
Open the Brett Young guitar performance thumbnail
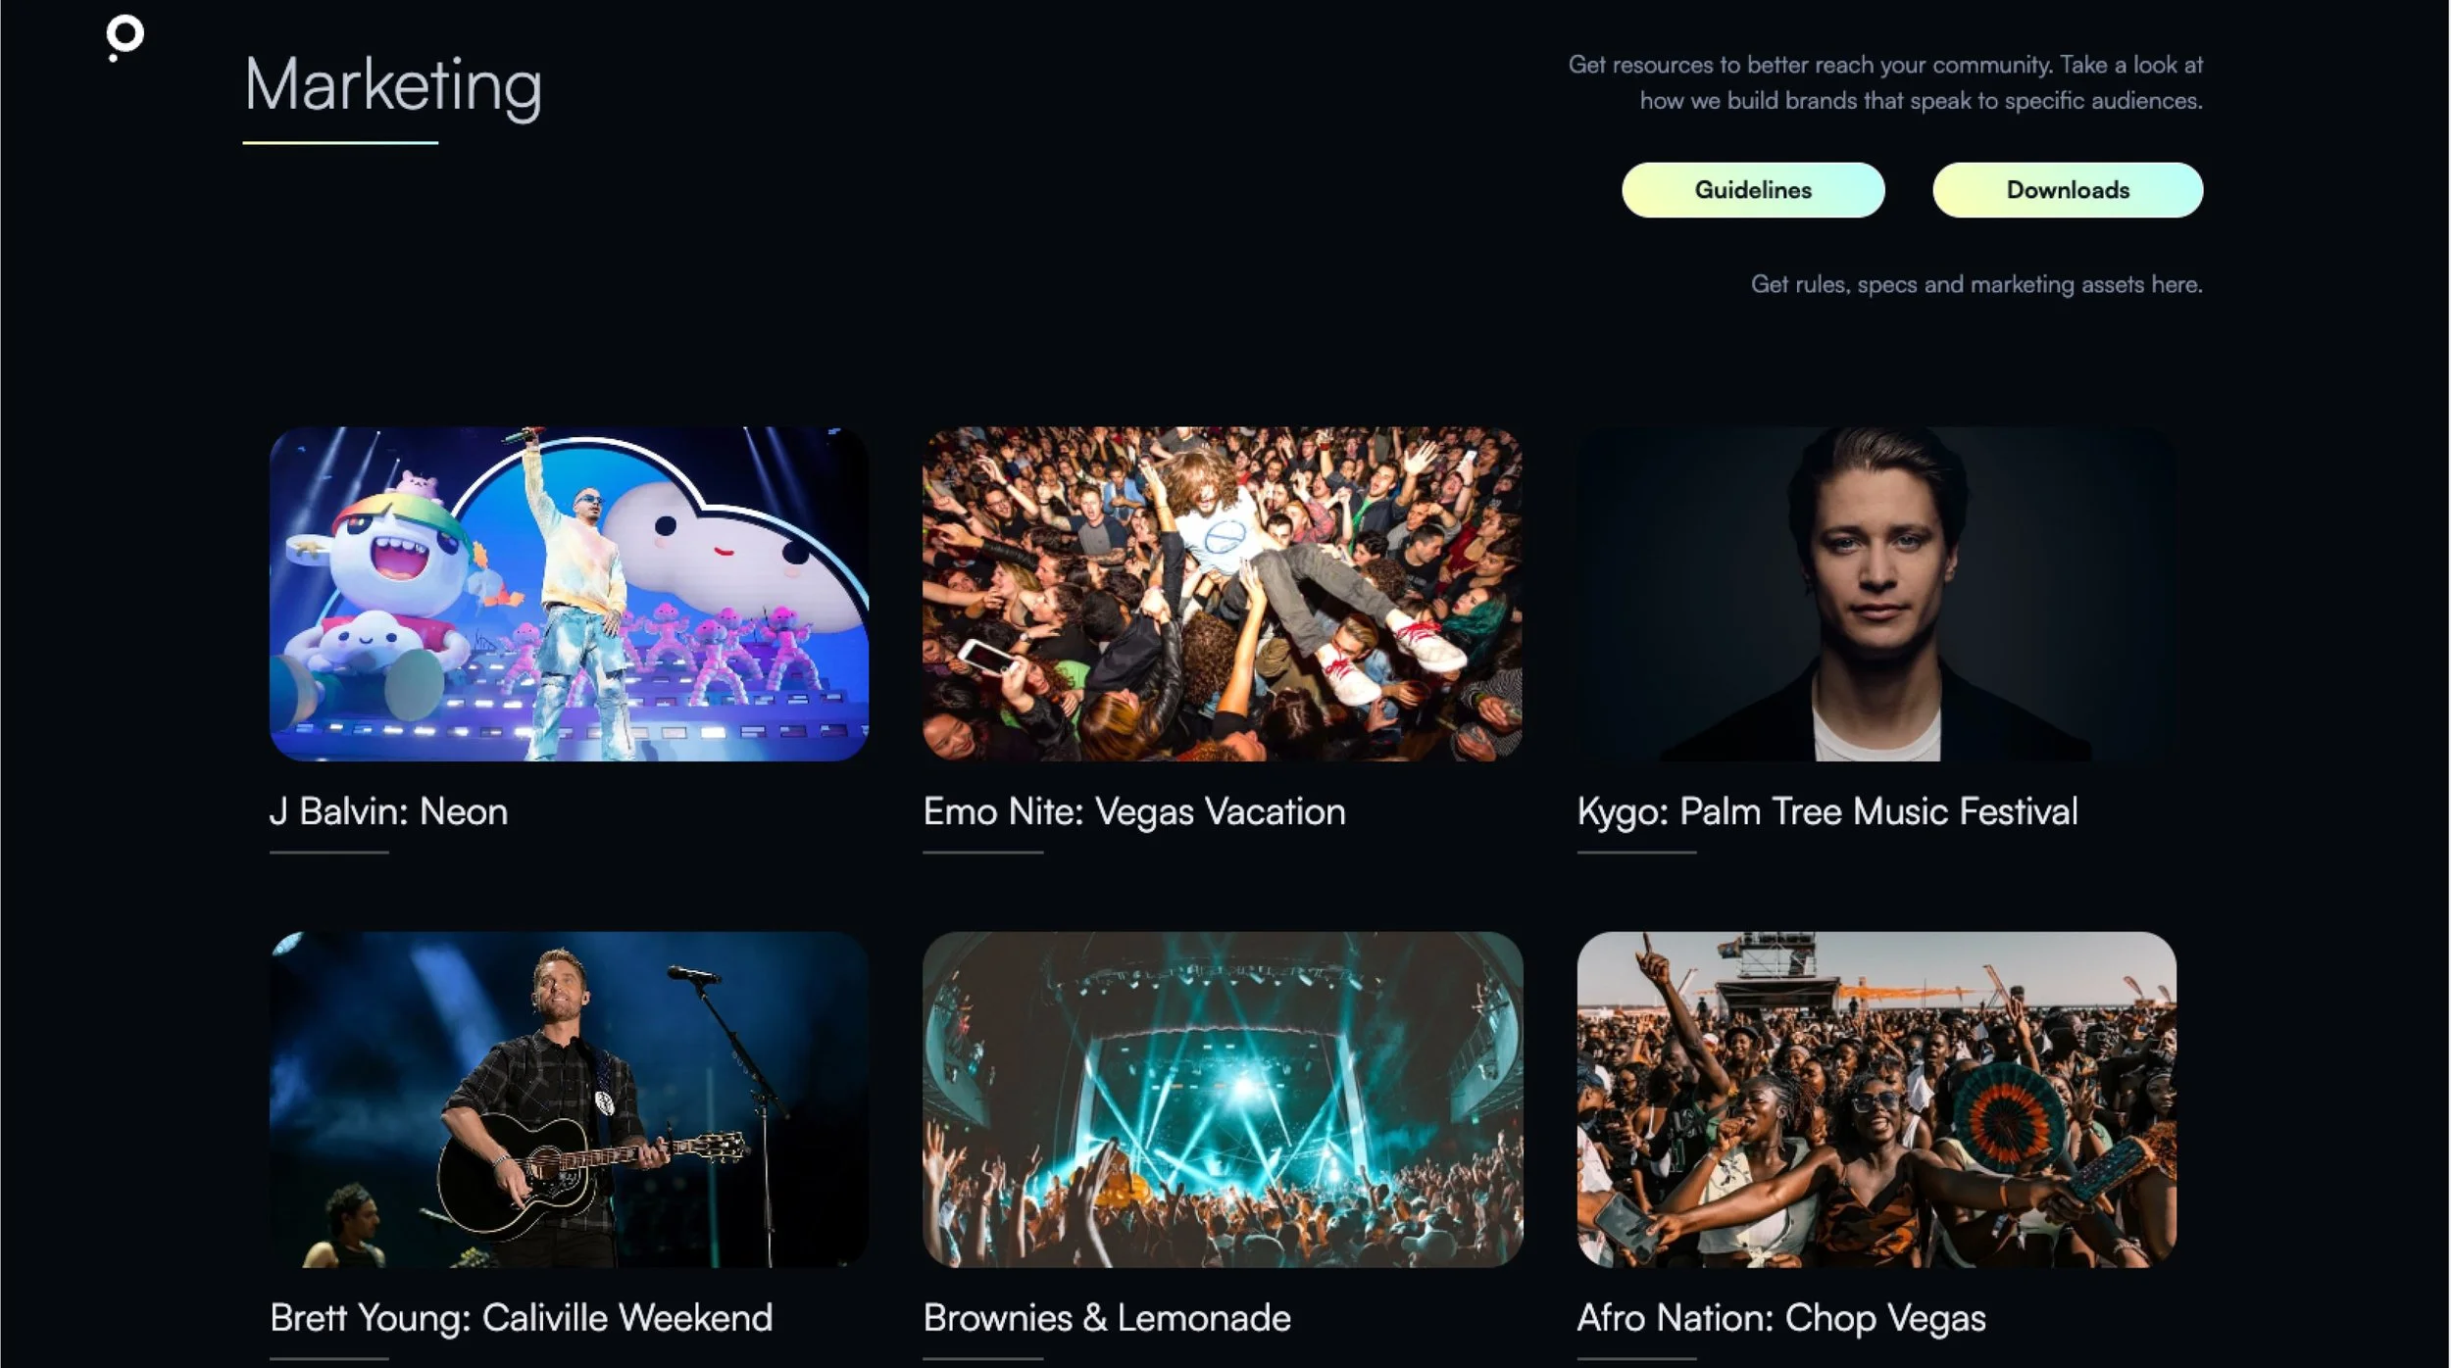(x=569, y=1099)
